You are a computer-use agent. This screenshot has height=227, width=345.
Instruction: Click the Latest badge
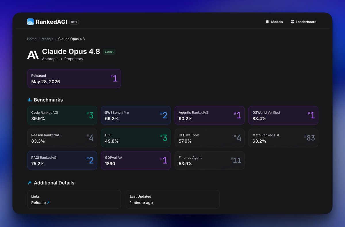pos(109,52)
